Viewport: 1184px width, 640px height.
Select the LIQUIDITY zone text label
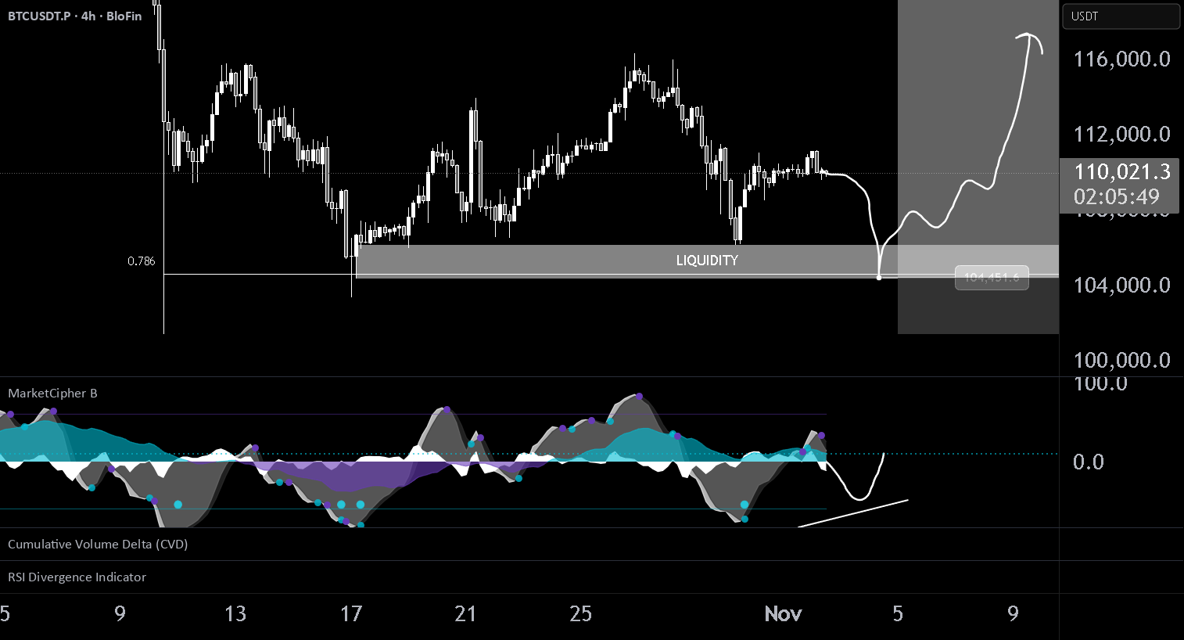tap(707, 261)
